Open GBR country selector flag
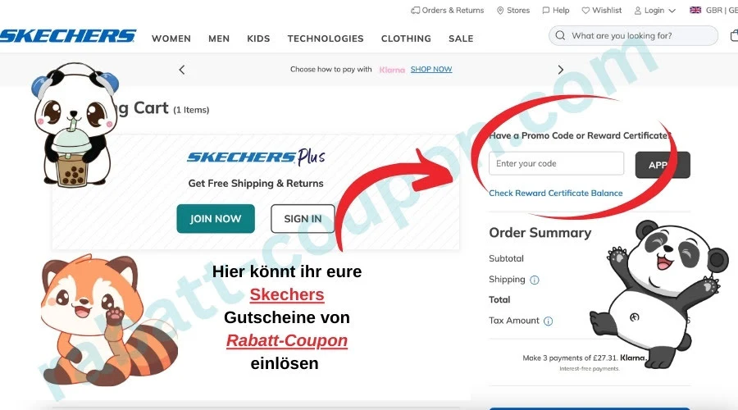 pyautogui.click(x=695, y=10)
